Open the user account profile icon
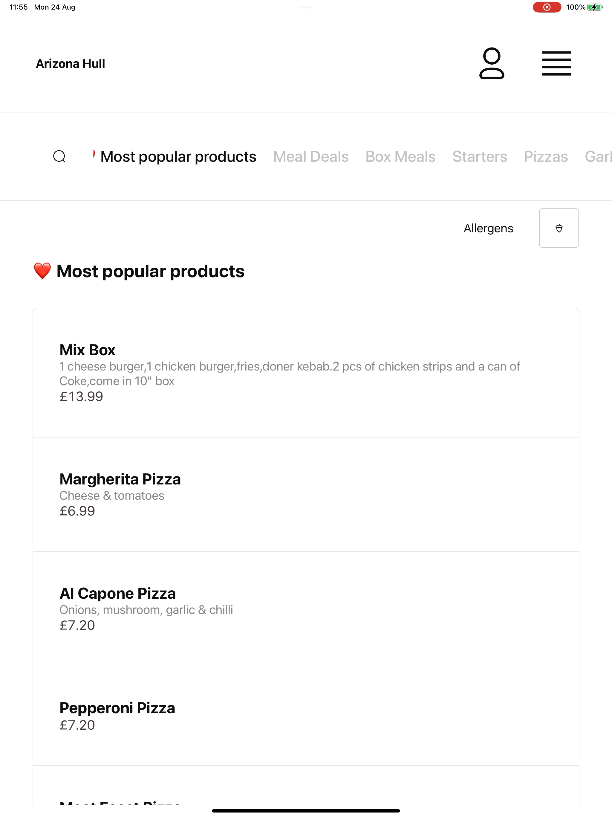This screenshot has width=612, height=817. click(x=492, y=63)
